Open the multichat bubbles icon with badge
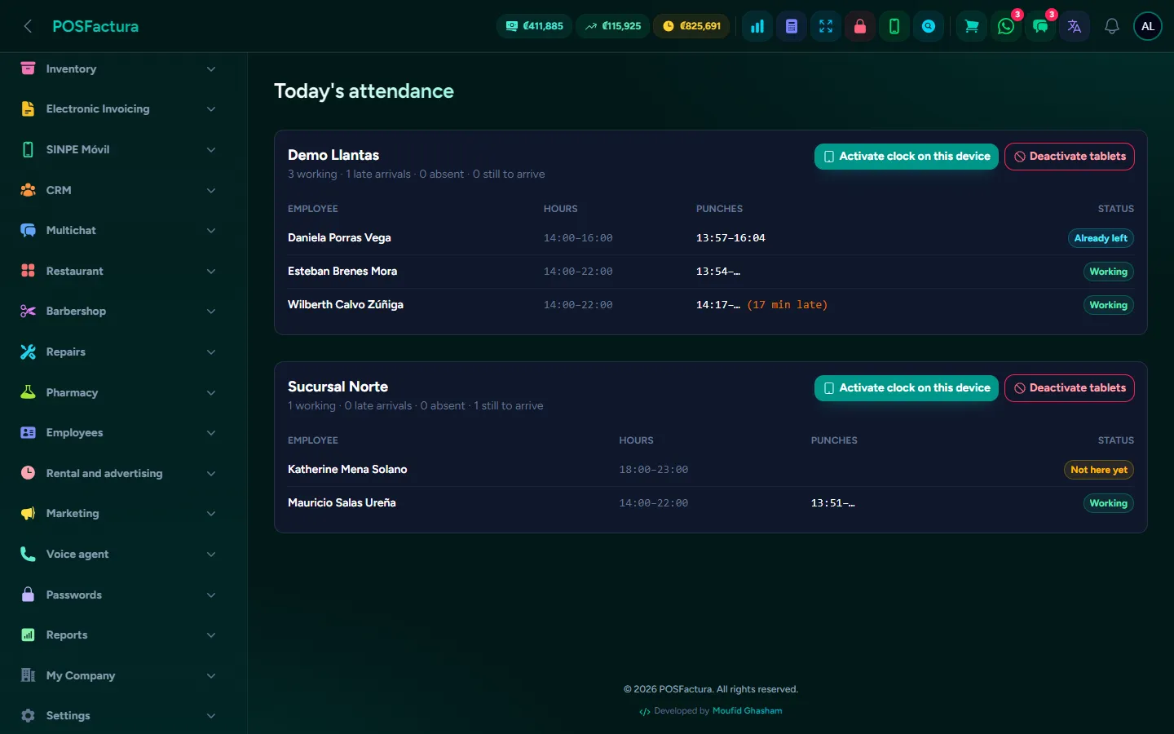 (x=1040, y=26)
